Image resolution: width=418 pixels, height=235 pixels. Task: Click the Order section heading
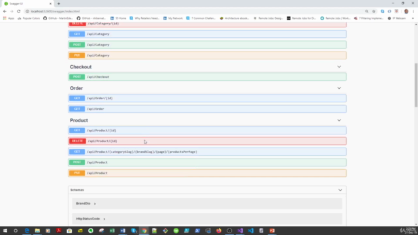click(x=76, y=88)
